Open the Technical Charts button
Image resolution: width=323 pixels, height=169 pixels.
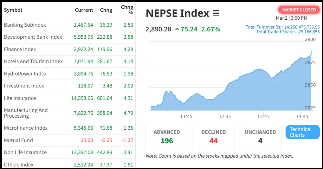click(x=302, y=132)
